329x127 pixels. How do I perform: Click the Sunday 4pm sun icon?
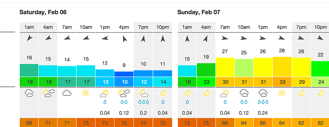282,93
